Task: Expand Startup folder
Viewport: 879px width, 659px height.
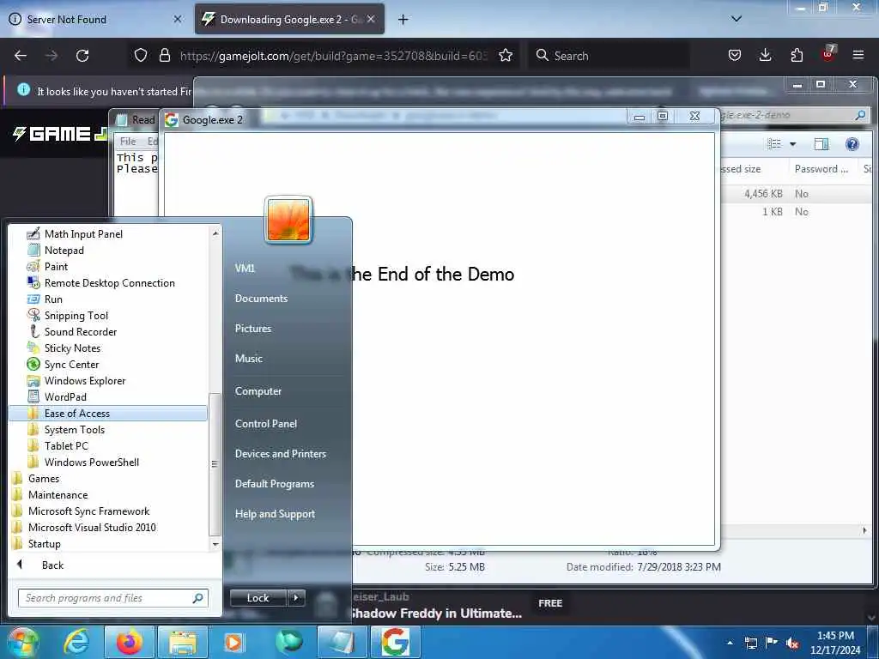Action: [x=45, y=543]
